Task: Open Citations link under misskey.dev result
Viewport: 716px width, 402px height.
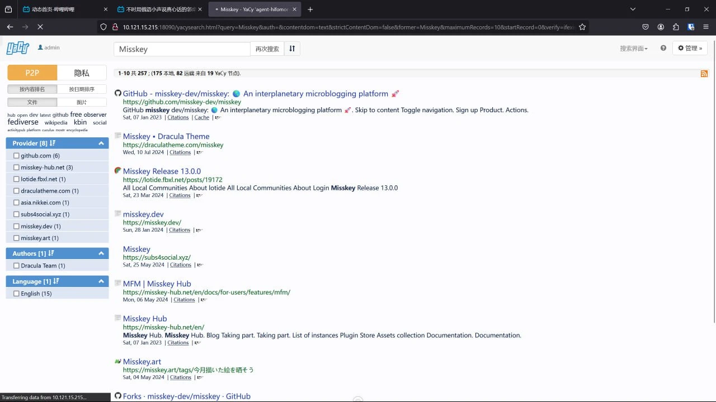Action: [x=180, y=230]
